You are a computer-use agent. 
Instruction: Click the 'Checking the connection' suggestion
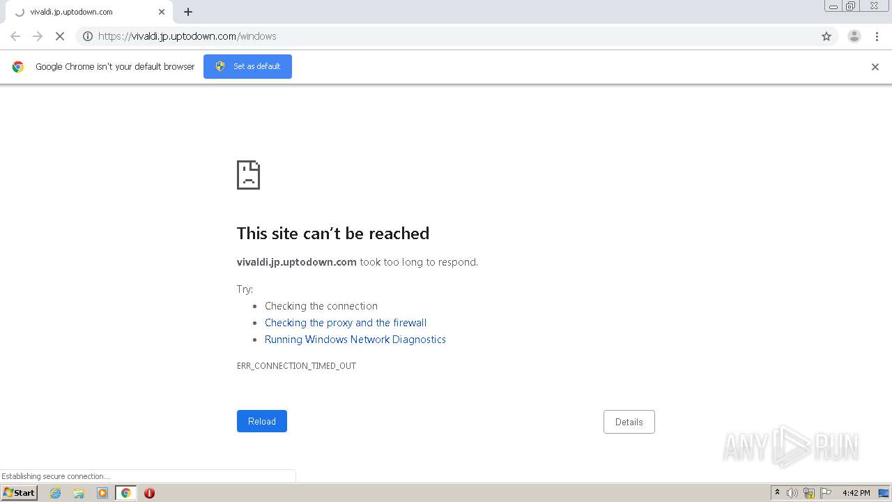coord(321,306)
